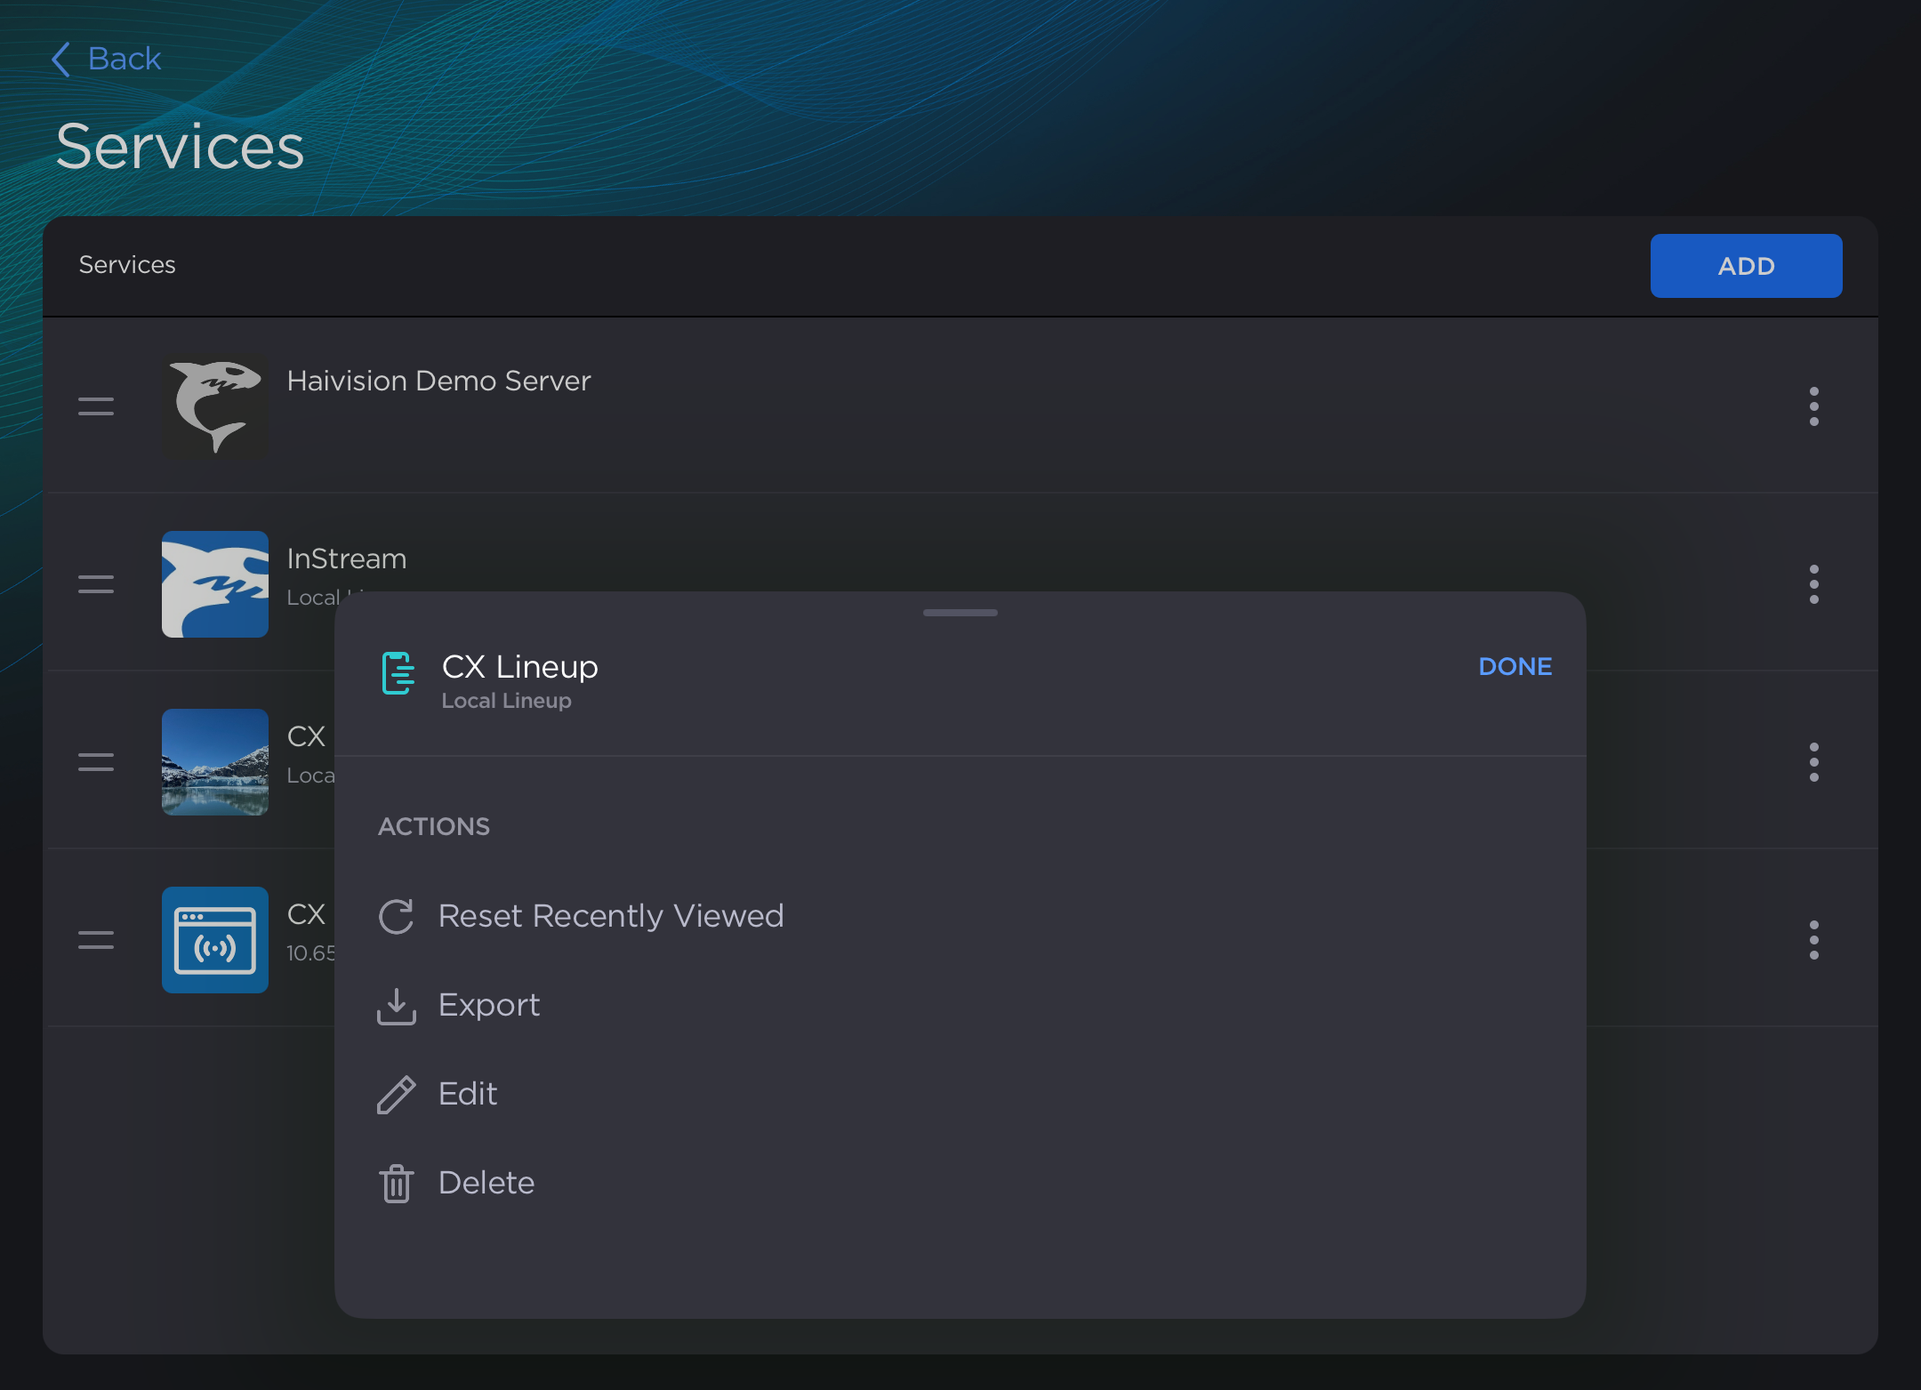Click the CX Lineup lineup icon
Viewport: 1921px width, 1390px height.
397,674
